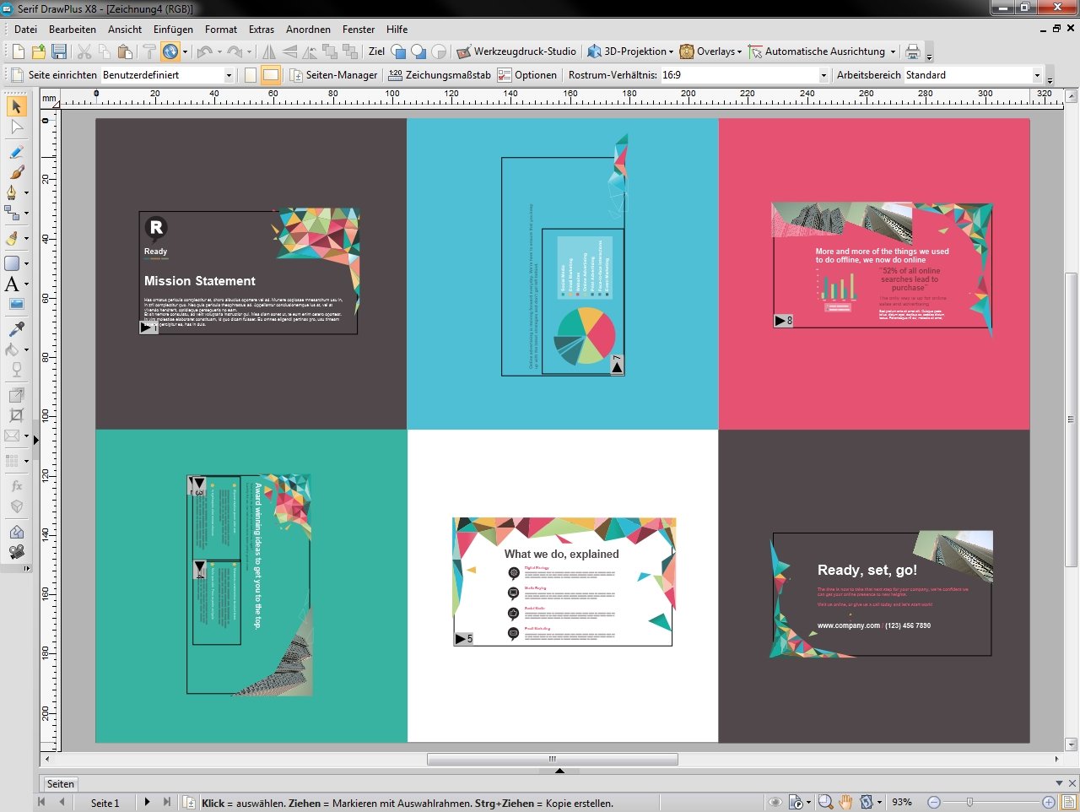This screenshot has height=812, width=1080.
Task: Click the zoom in plus button
Action: 1049,802
